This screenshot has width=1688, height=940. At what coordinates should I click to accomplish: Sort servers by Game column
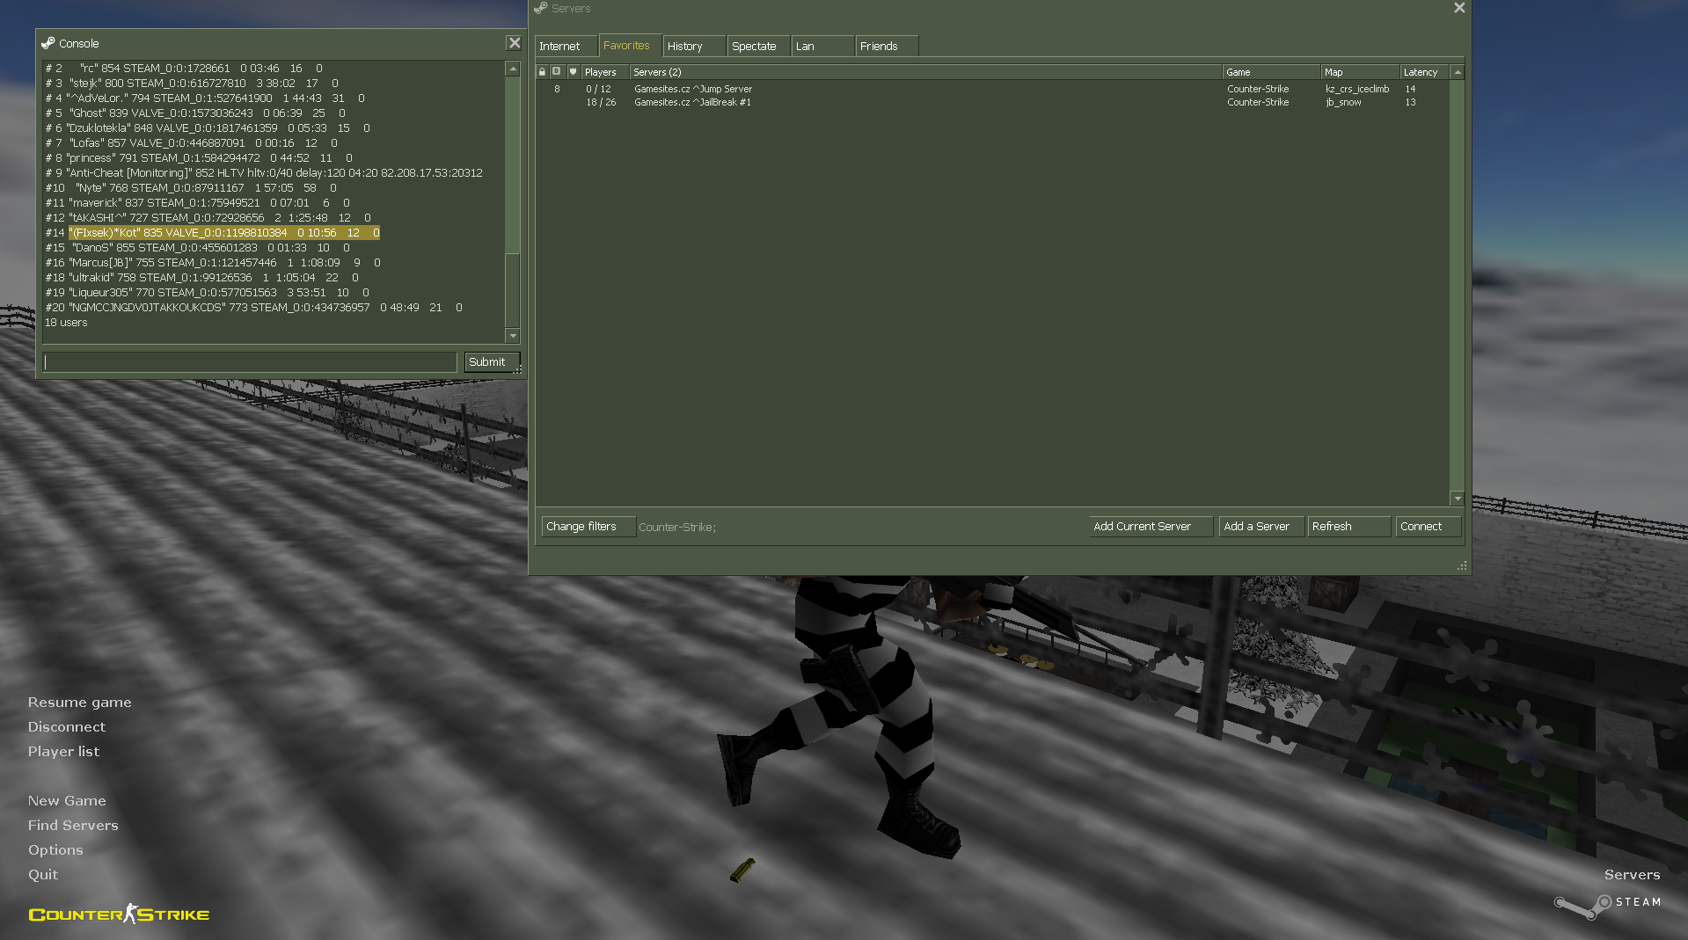click(x=1272, y=72)
